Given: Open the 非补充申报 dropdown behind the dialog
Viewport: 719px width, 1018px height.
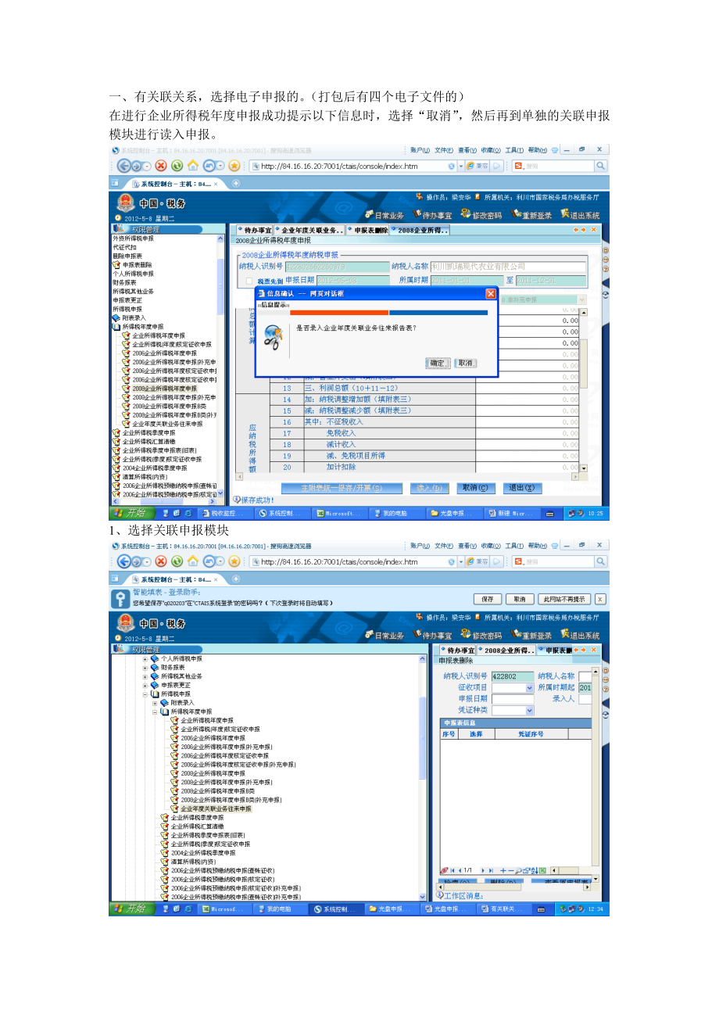Looking at the screenshot, I should [x=581, y=299].
